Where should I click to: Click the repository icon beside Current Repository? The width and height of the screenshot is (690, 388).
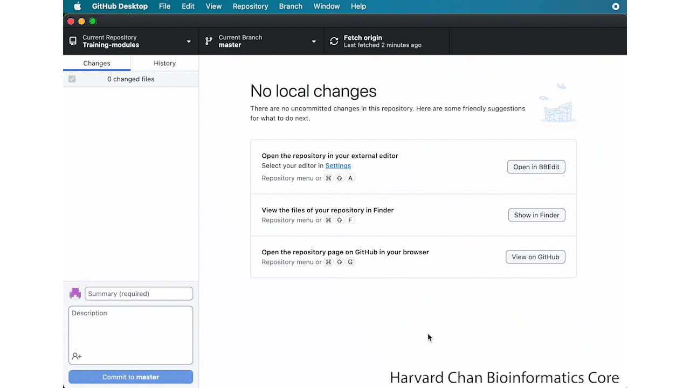click(x=73, y=41)
